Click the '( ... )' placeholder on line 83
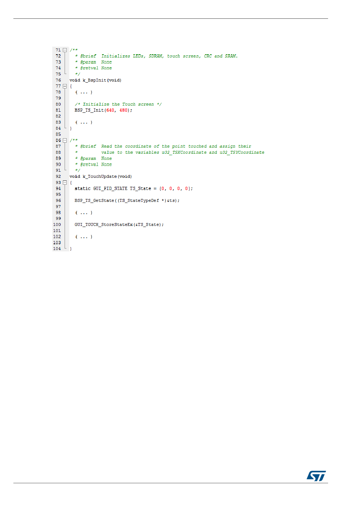Screen dimensions: 341x510 click(84, 122)
